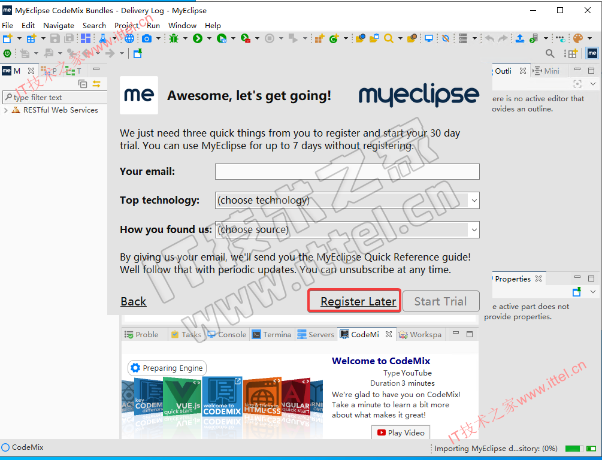Open the Window menu
Screen dimensions: 602x460
click(182, 25)
